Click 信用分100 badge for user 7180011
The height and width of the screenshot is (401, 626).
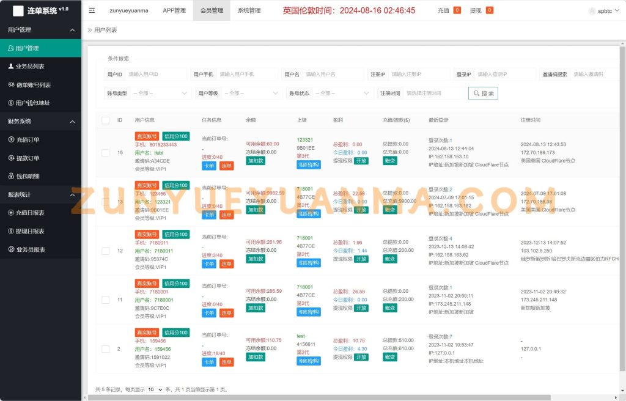pos(176,235)
